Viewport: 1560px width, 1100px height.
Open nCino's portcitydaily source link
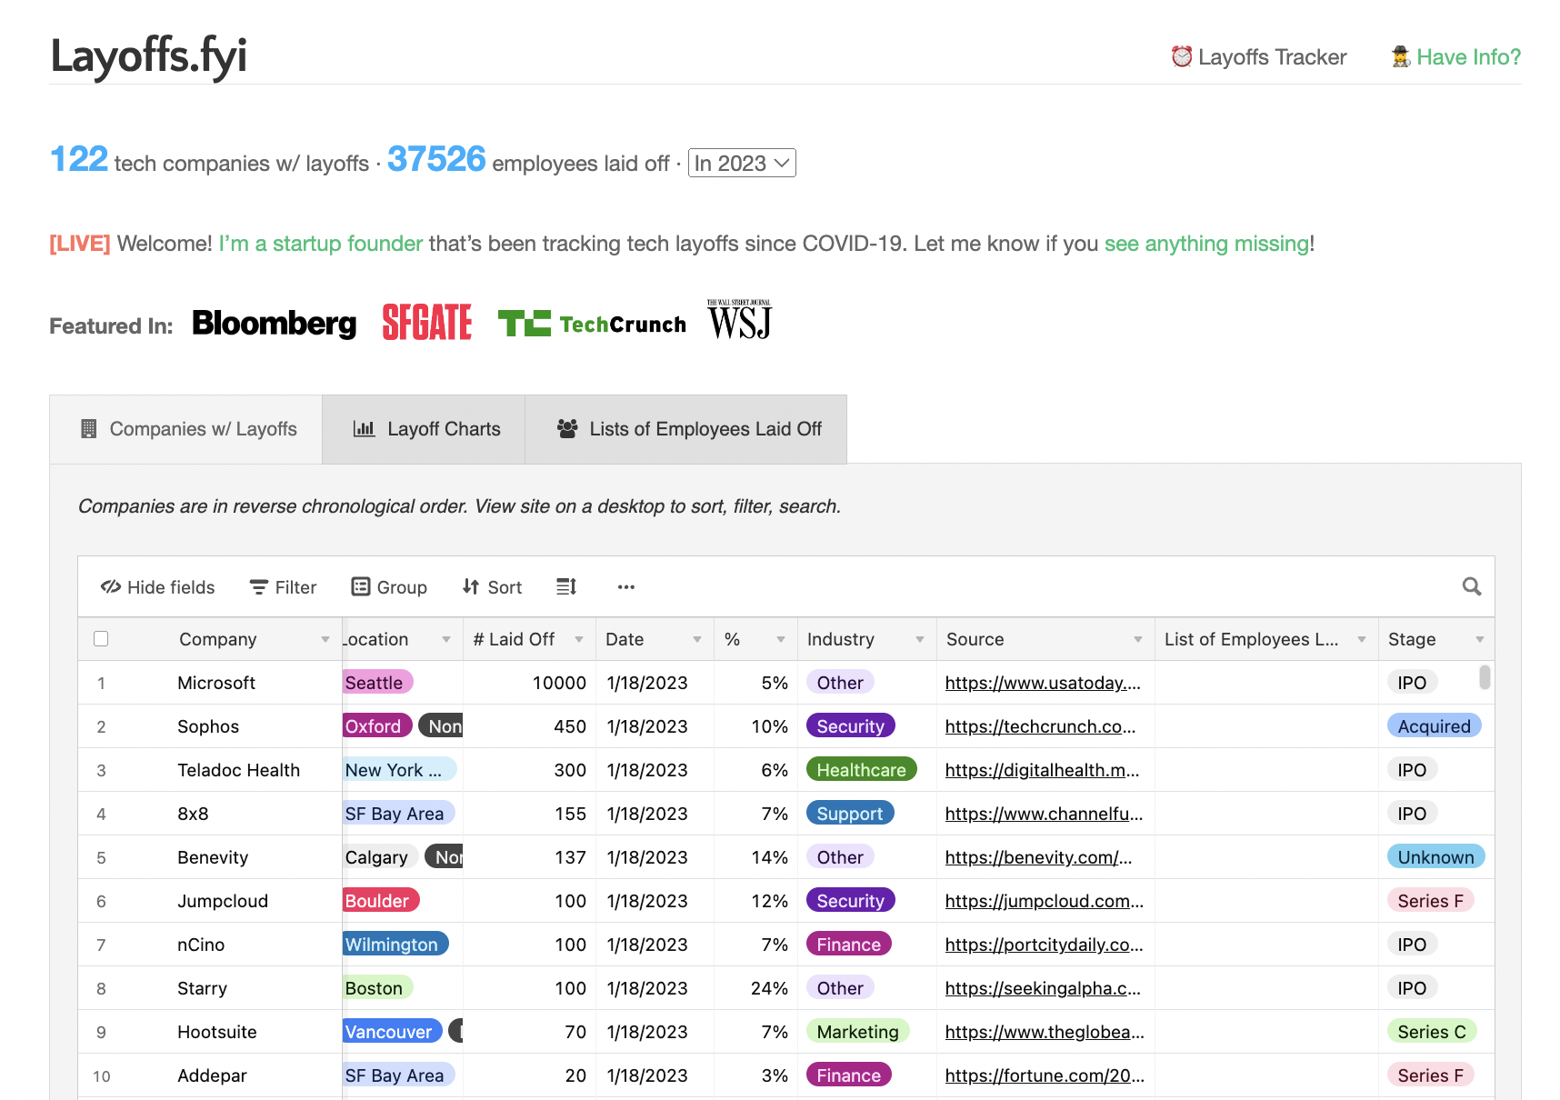[1044, 945]
